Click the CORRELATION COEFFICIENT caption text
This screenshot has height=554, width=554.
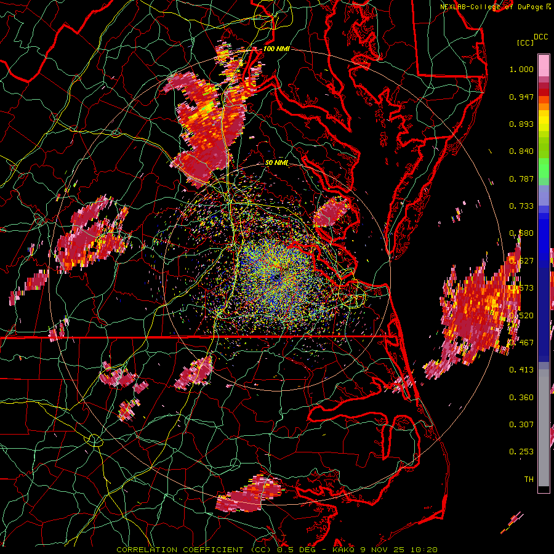(180, 550)
